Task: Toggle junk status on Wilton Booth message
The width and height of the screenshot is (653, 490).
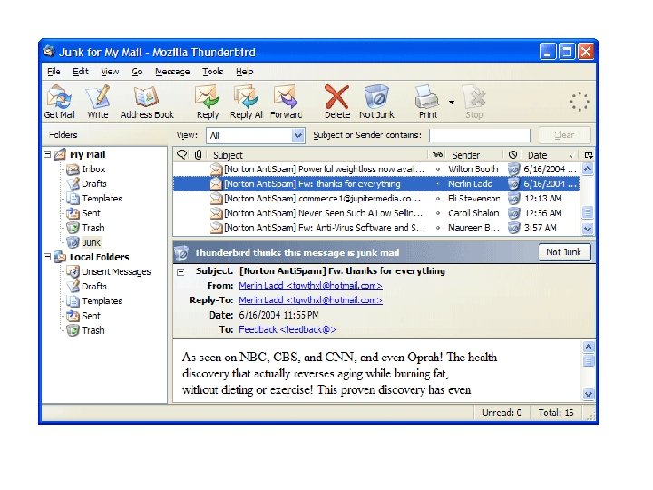Action: pos(513,169)
